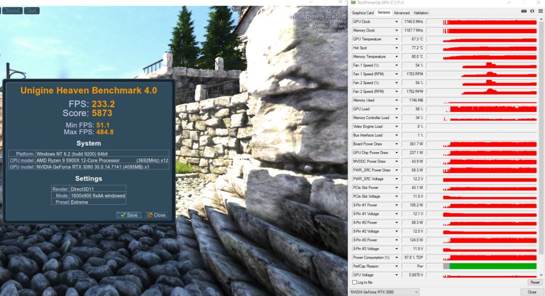Open the GPU Clock sensor dropdown
This screenshot has height=296, width=545.
[x=396, y=21]
